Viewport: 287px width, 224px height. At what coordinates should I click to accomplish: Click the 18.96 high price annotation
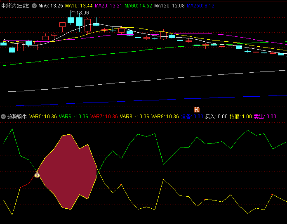82,13
